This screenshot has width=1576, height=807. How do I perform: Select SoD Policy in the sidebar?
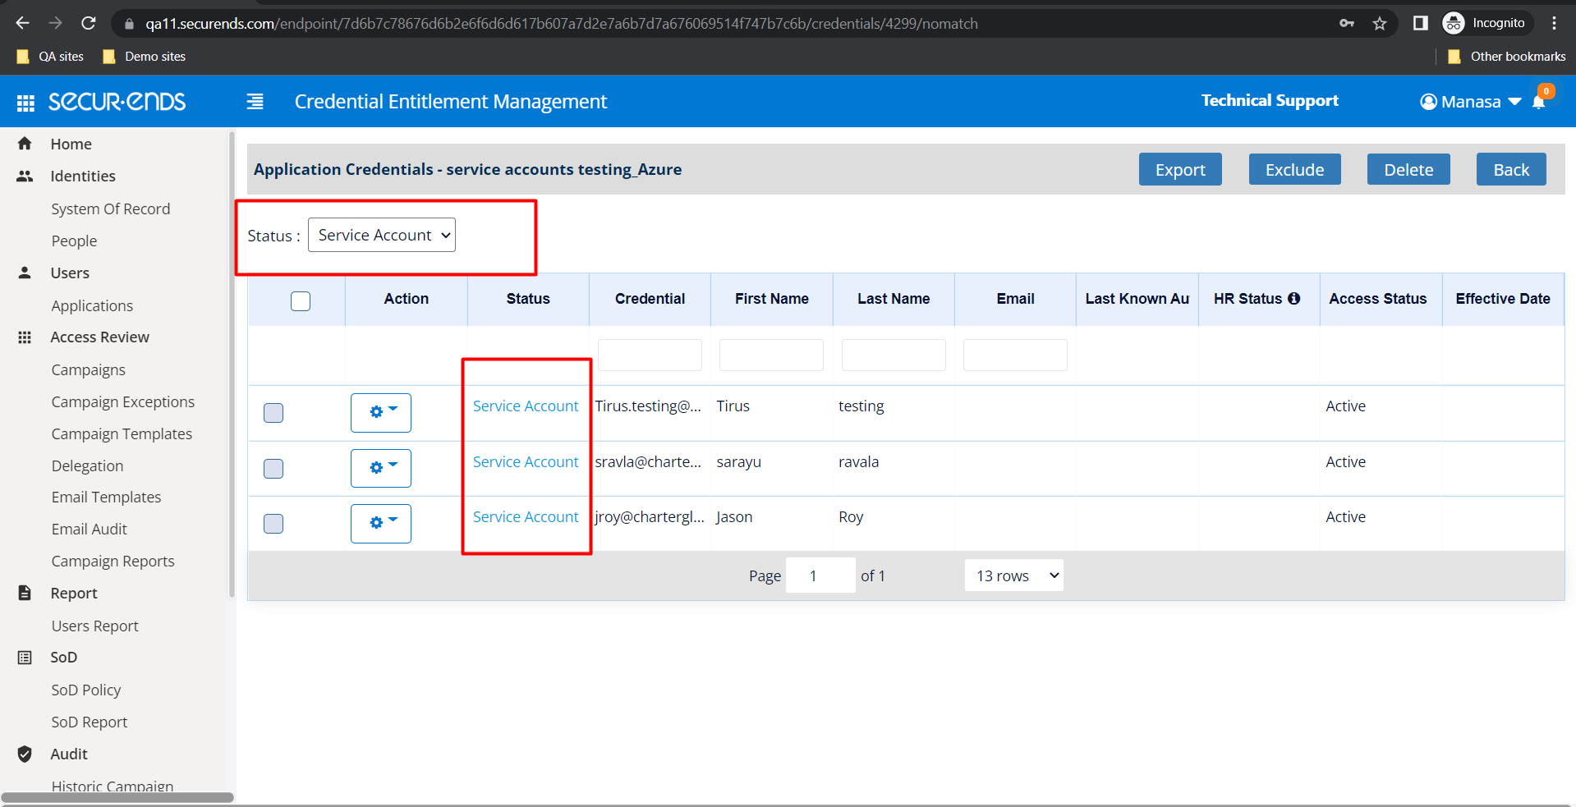(x=85, y=690)
